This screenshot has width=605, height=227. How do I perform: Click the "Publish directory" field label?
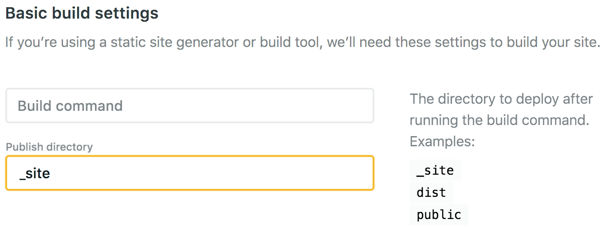coord(49,147)
